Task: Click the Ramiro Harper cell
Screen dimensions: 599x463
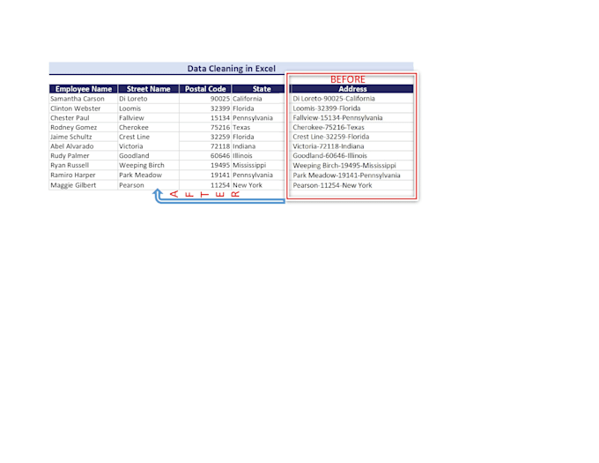Action: point(84,175)
